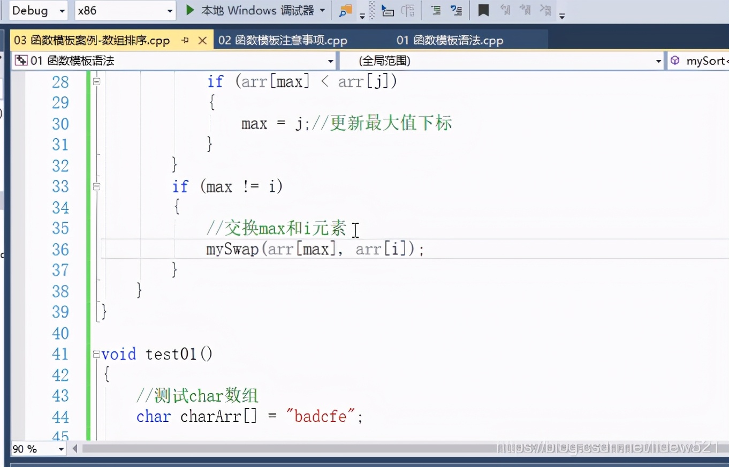729x467 pixels.
Task: Click the Clear All Bookmarks icon
Action: coord(546,10)
